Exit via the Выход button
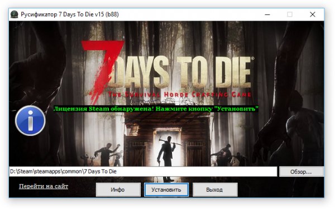 pyautogui.click(x=215, y=189)
